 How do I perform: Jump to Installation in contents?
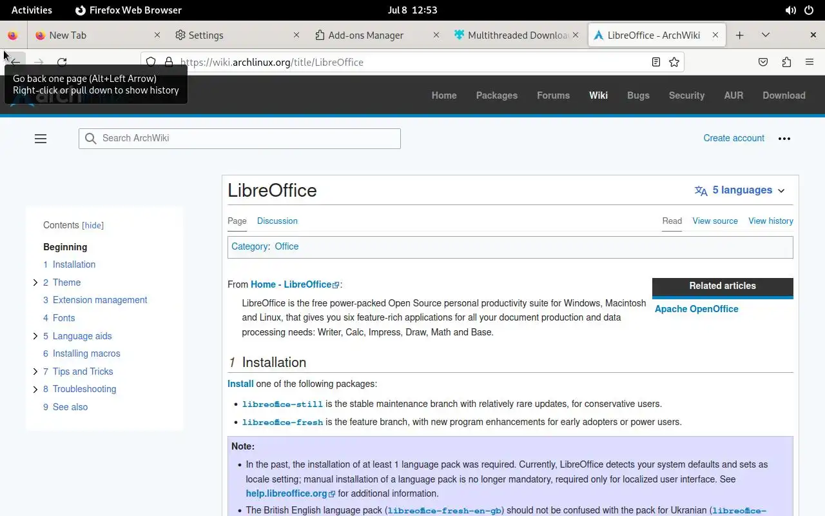[70, 264]
